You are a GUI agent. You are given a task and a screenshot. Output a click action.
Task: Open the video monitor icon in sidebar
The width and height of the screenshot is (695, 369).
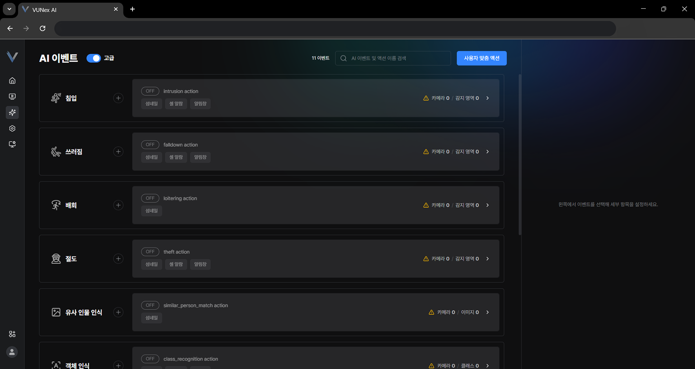click(12, 96)
